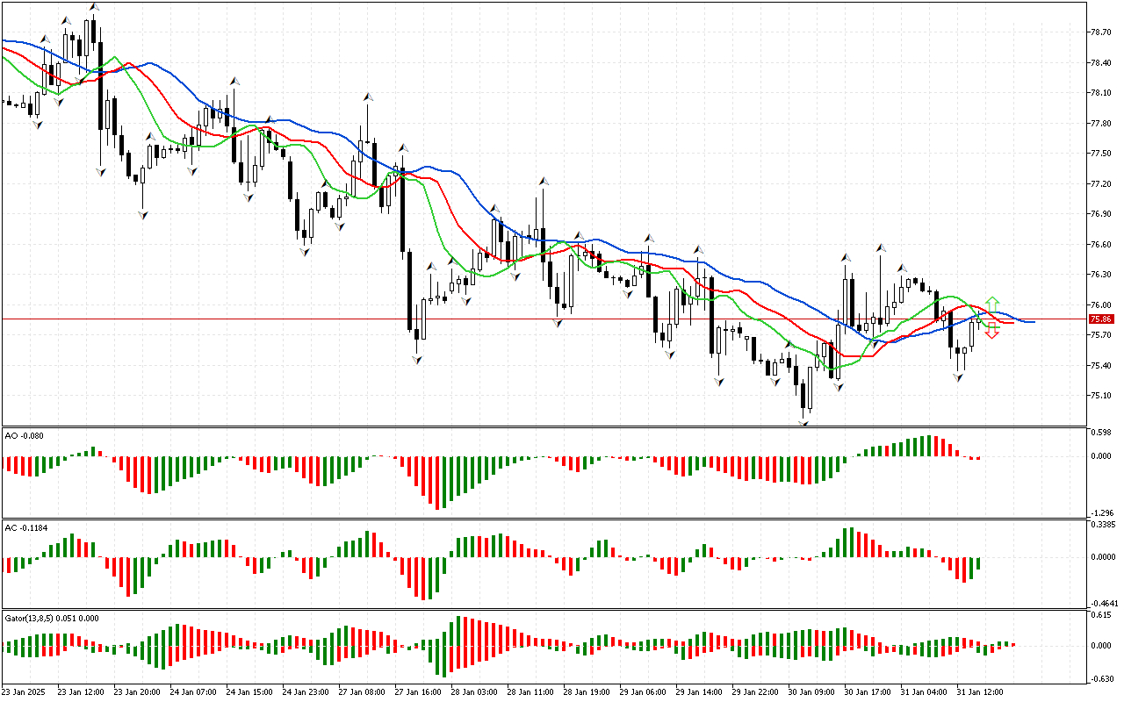Click the 0.3385 value on the AC scale
Screen dimensions: 1124x702
pyautogui.click(x=1102, y=525)
